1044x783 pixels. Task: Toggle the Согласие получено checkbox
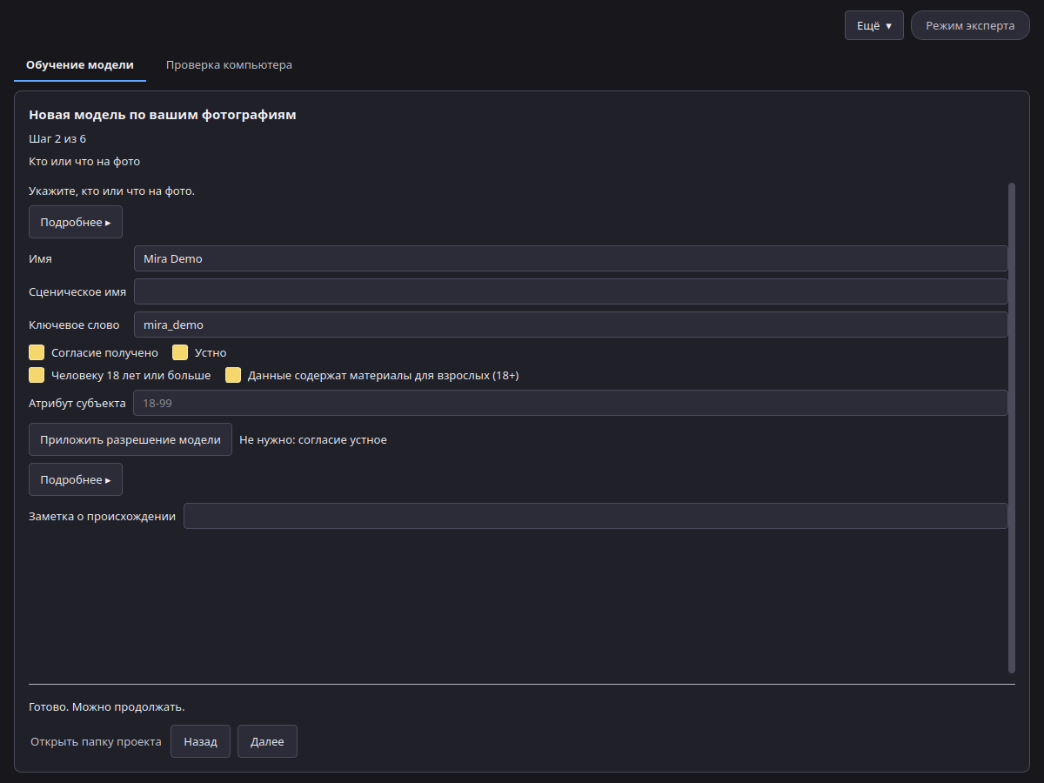point(37,352)
